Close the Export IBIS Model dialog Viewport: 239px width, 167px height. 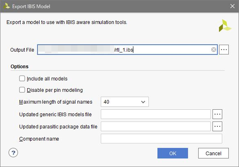232,6
